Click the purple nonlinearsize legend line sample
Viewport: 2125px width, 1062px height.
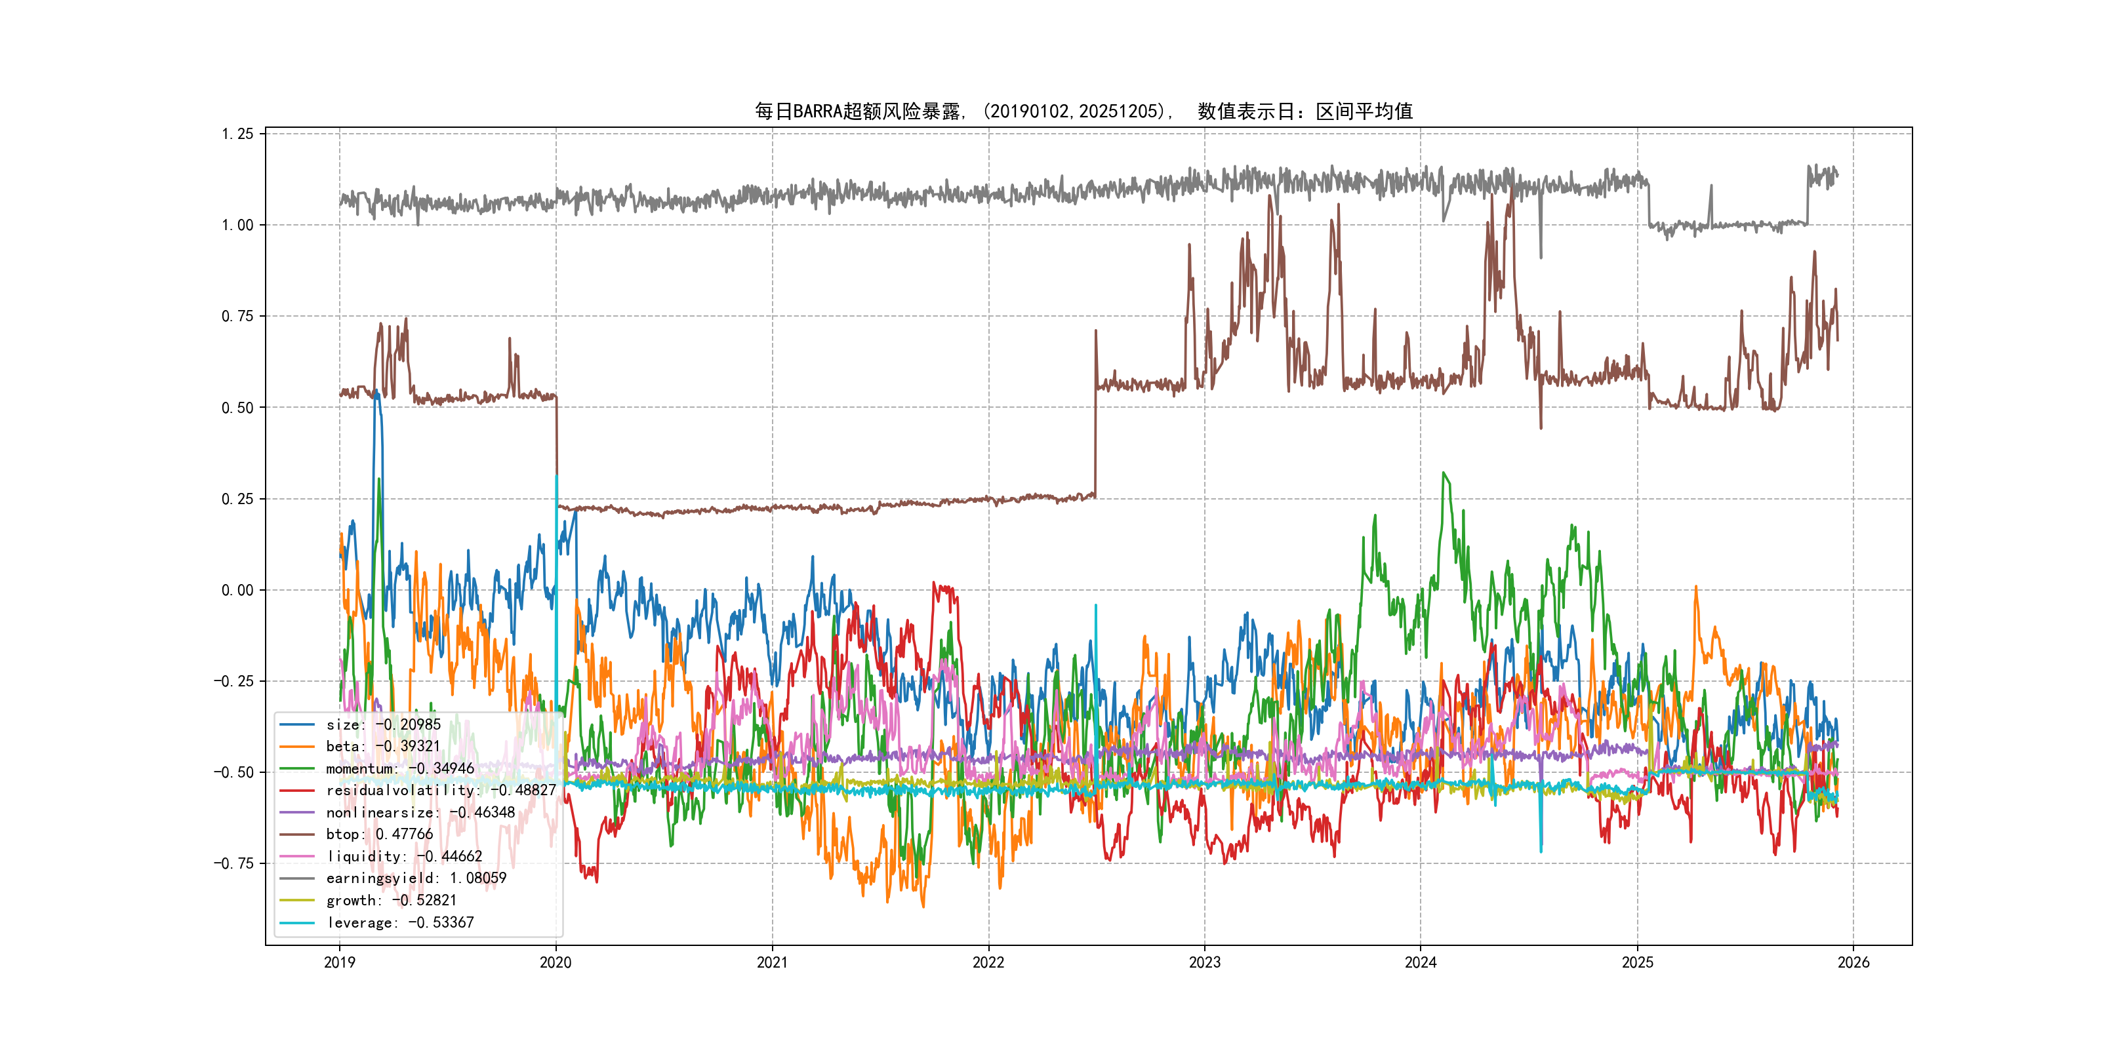297,812
